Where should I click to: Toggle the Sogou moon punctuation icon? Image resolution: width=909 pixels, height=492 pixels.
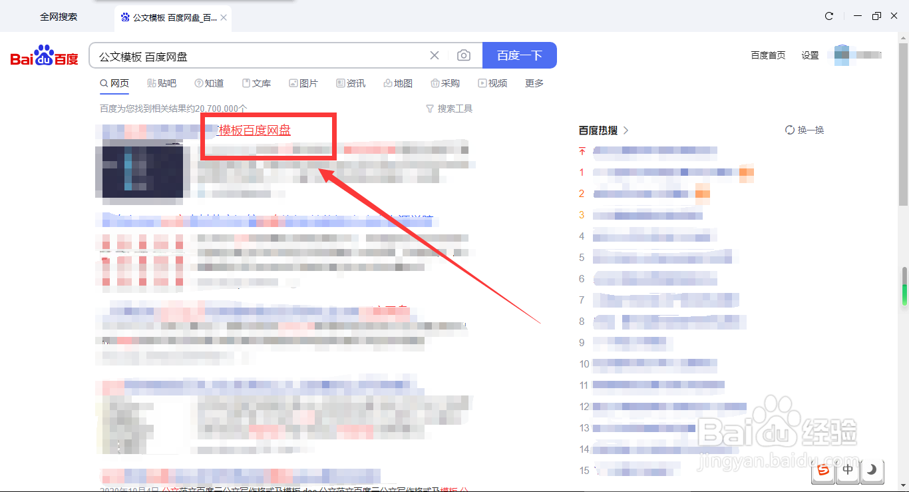(x=872, y=470)
